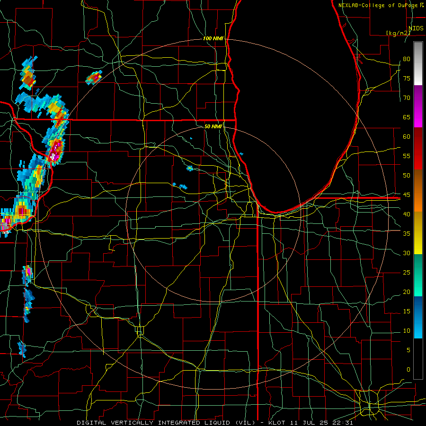426x426 pixels.
Task: Click the 40 value on the color scale
Action: coord(407,214)
